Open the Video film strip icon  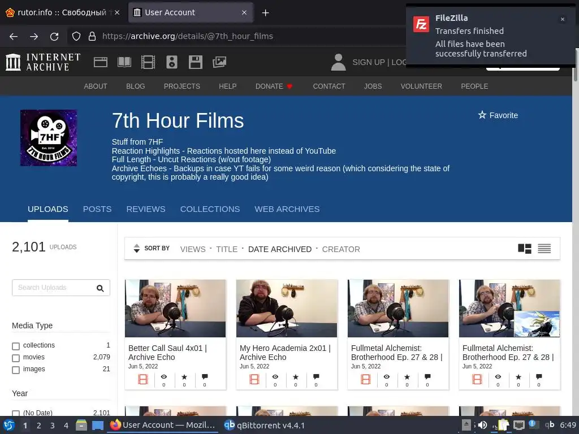point(148,62)
